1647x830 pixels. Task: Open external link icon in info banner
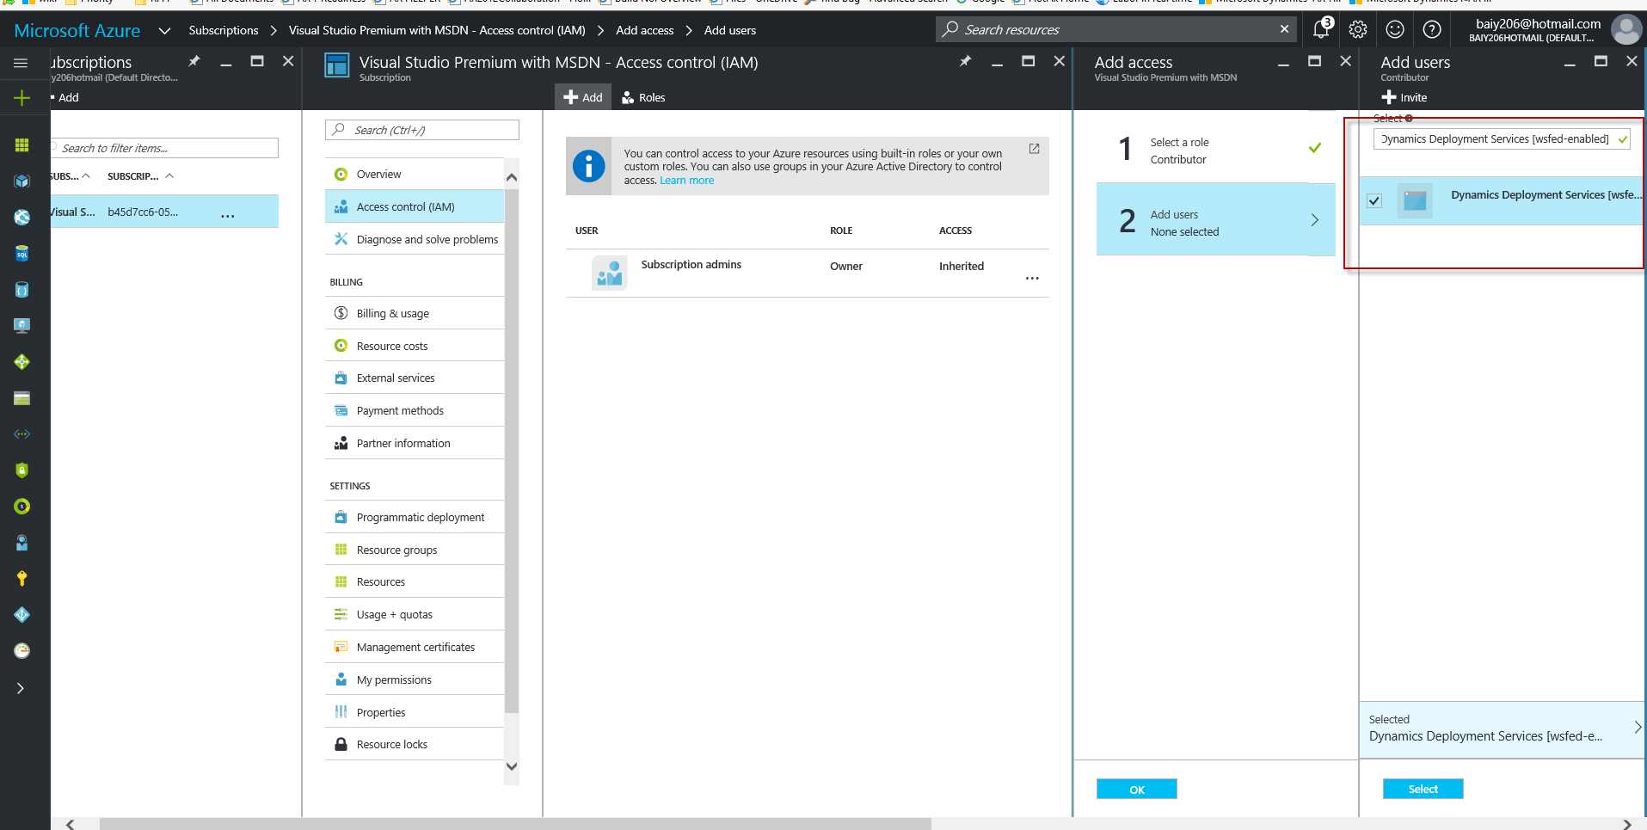coord(1034,149)
